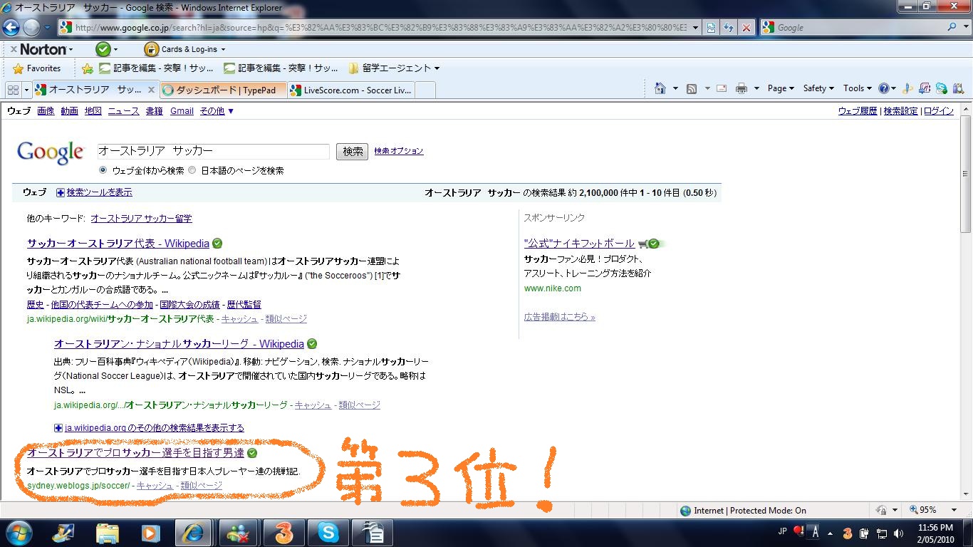Click the Print icon in command bar
The height and width of the screenshot is (547, 973).
click(742, 88)
